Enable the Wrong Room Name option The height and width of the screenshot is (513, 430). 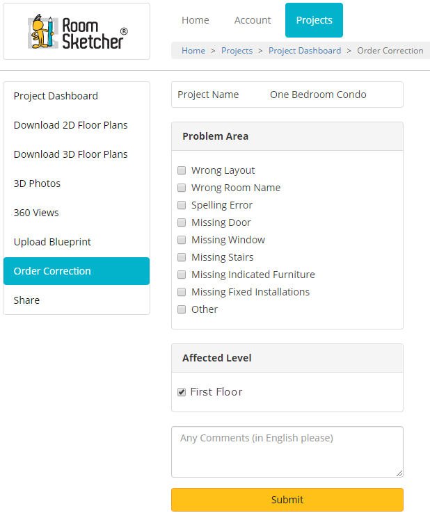point(182,188)
